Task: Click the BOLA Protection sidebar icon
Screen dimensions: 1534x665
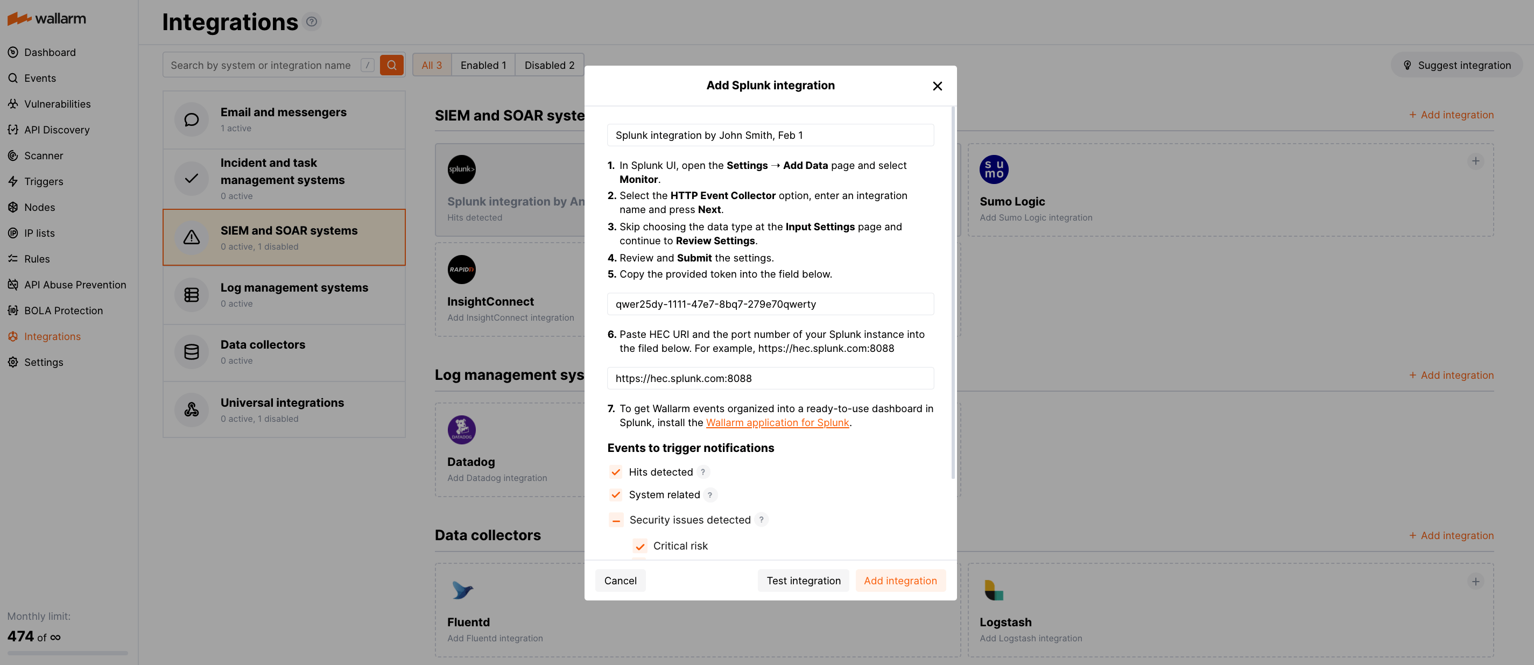Action: [13, 310]
